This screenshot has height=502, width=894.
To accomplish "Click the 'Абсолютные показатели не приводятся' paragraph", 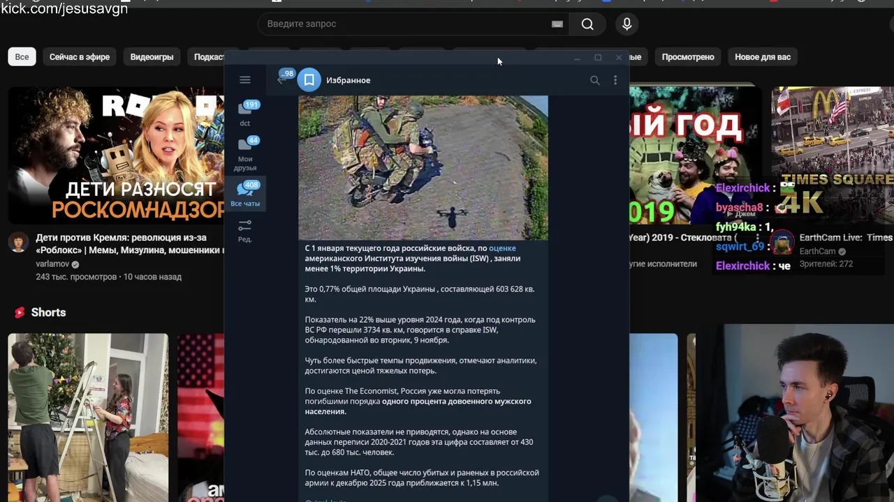I will [419, 442].
